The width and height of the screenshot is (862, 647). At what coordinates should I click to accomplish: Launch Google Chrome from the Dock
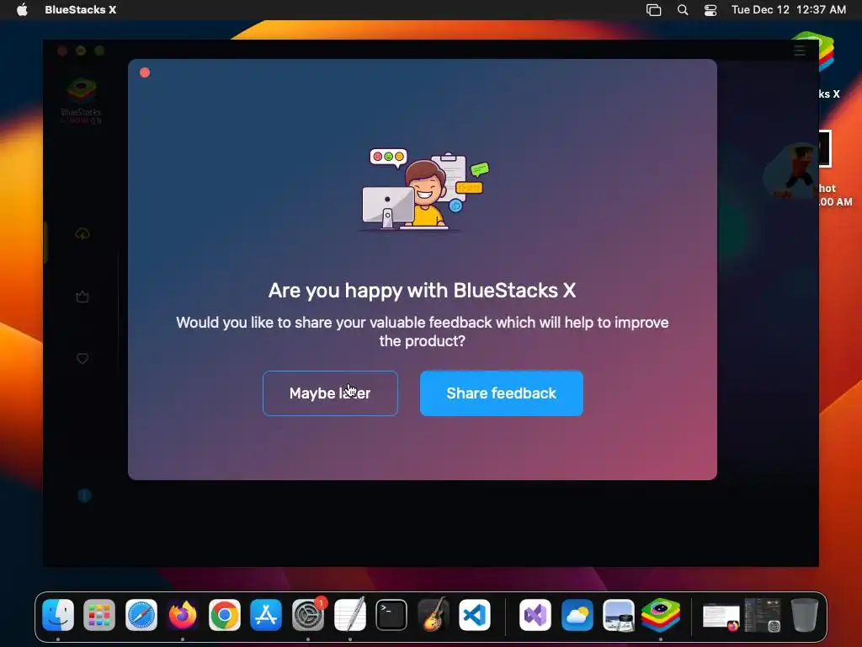pyautogui.click(x=224, y=614)
